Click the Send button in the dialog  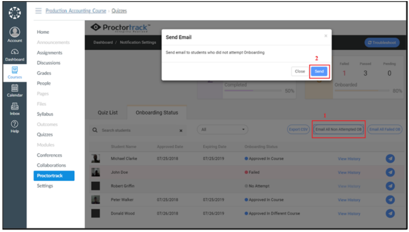(319, 72)
